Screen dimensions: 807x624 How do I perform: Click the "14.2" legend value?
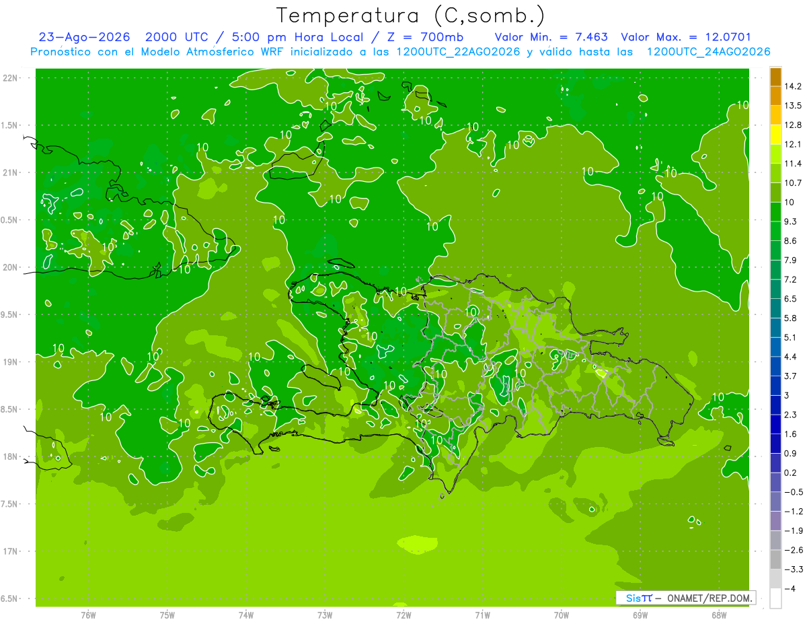[794, 86]
